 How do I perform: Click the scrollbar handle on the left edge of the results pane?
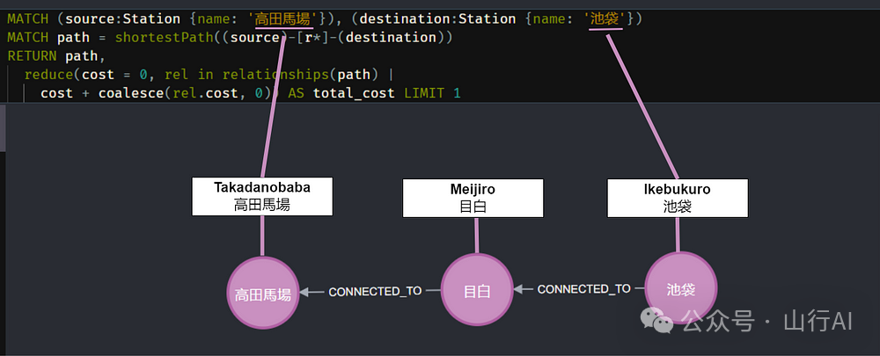(3, 127)
